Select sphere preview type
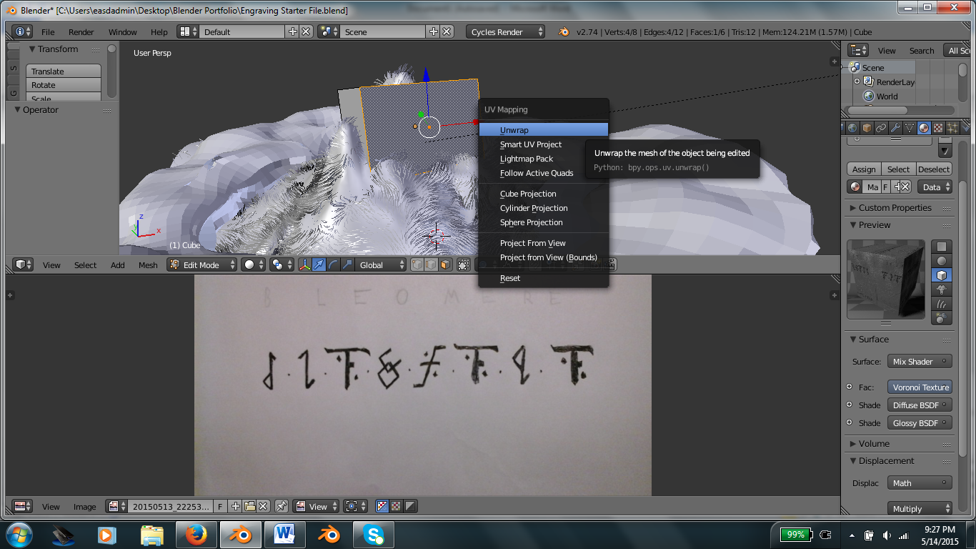This screenshot has height=549, width=976. pos(942,261)
